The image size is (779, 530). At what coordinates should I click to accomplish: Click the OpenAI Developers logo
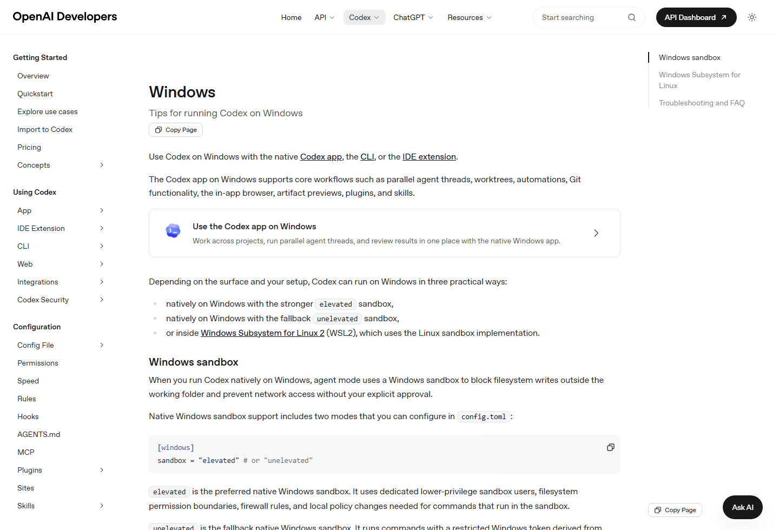[65, 17]
